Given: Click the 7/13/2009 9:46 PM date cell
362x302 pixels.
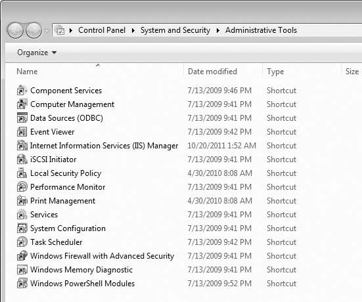Looking at the screenshot, I should 219,91.
